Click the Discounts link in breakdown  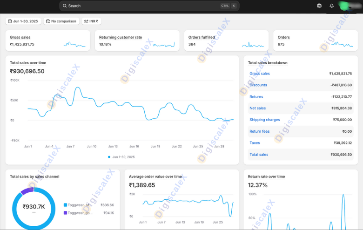tap(258, 85)
